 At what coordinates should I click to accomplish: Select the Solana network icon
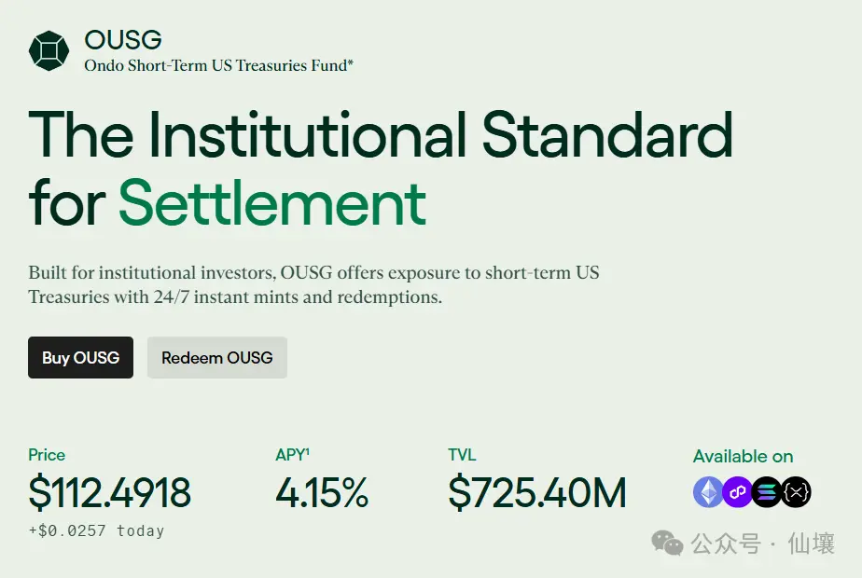767,491
